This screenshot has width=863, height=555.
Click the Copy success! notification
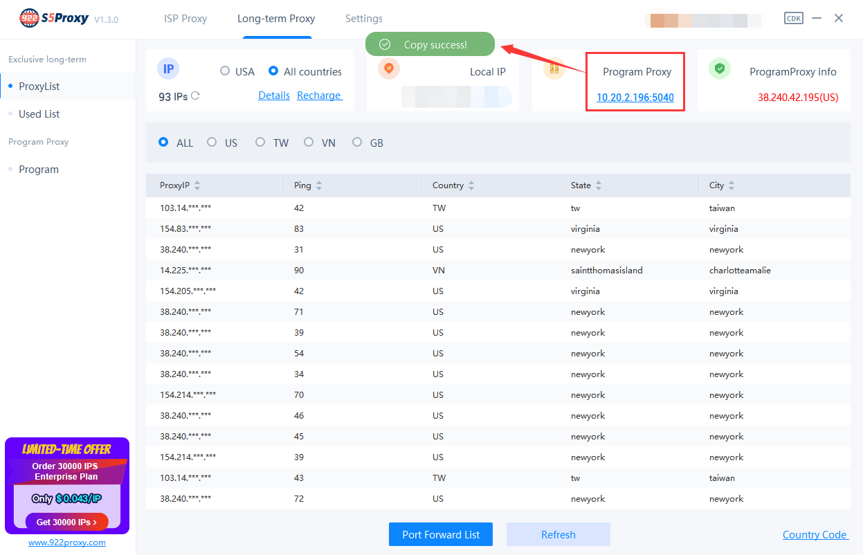pos(430,44)
